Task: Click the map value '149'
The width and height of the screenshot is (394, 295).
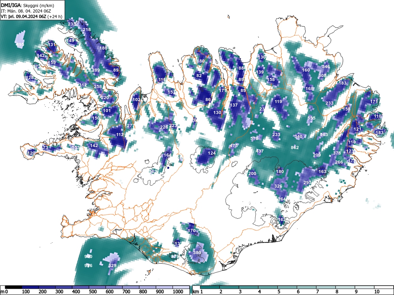Action: pos(71,41)
